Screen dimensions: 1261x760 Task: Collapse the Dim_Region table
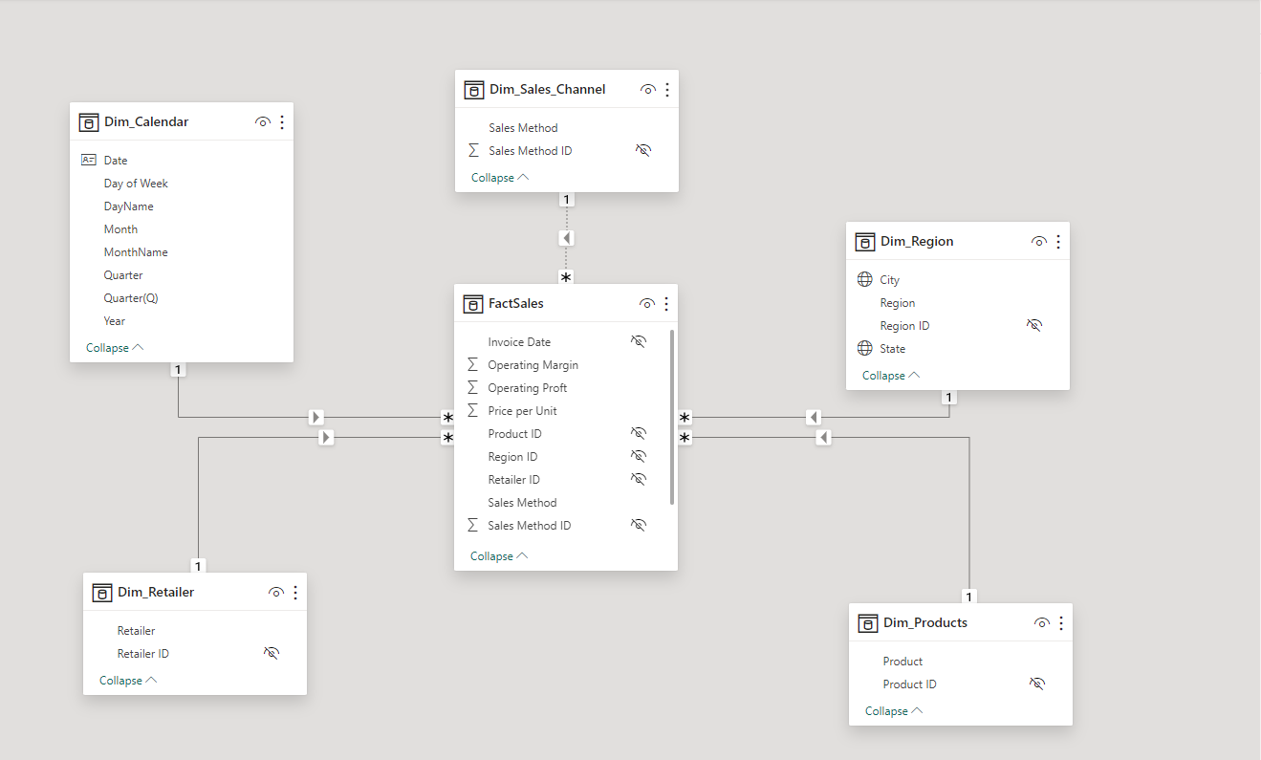click(x=891, y=376)
